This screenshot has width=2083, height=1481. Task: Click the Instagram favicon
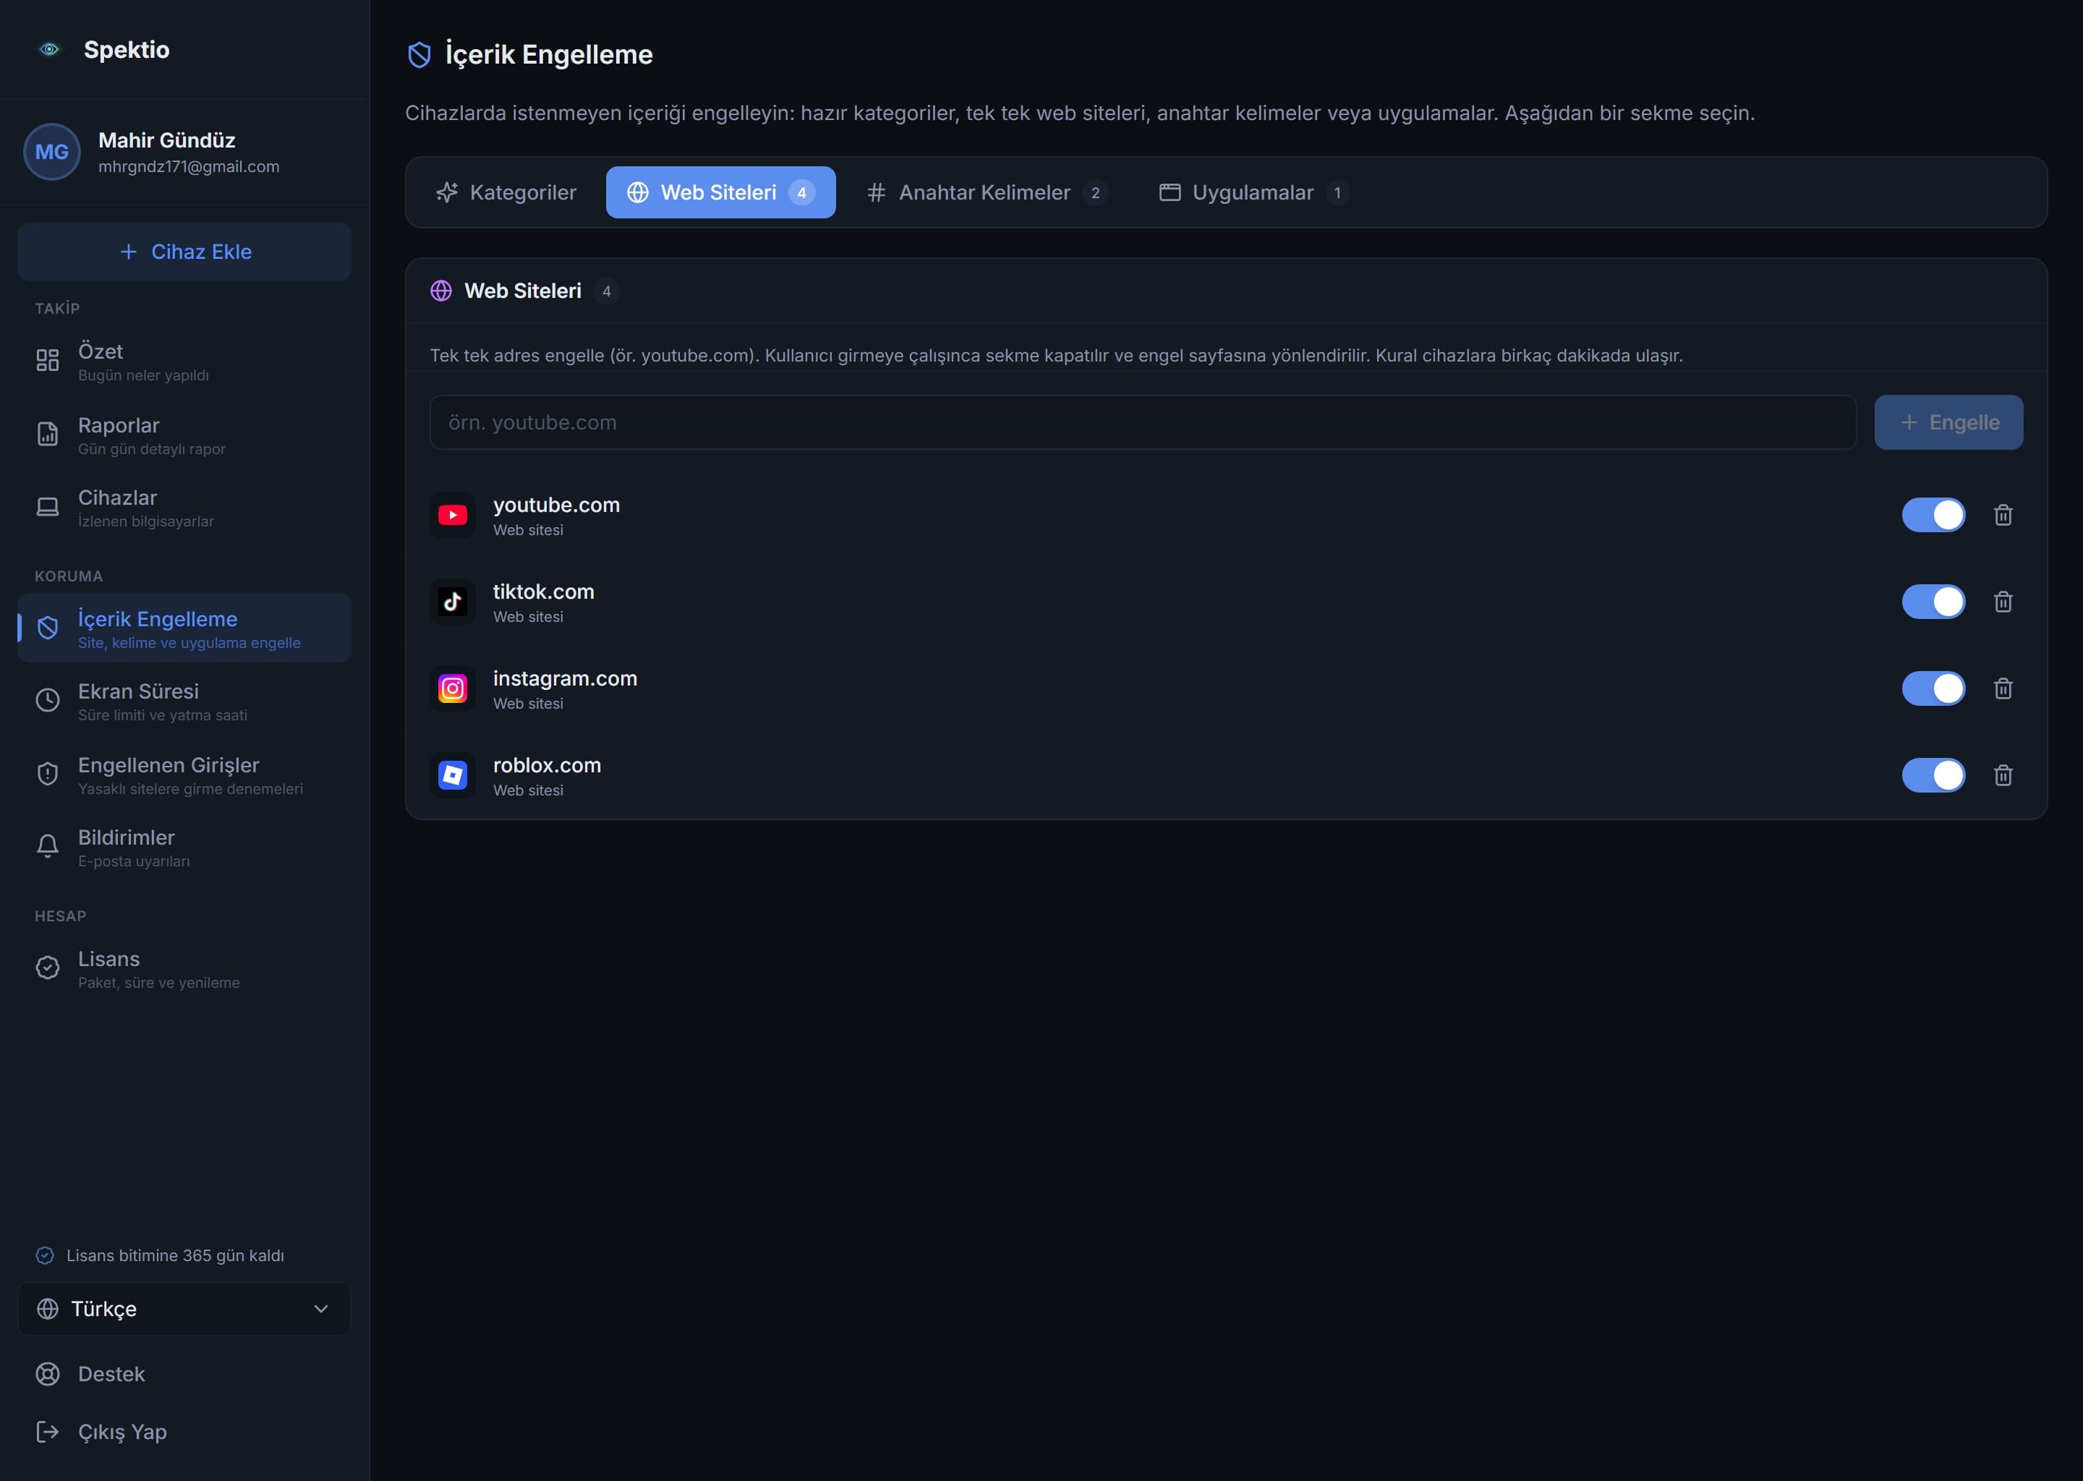click(452, 688)
